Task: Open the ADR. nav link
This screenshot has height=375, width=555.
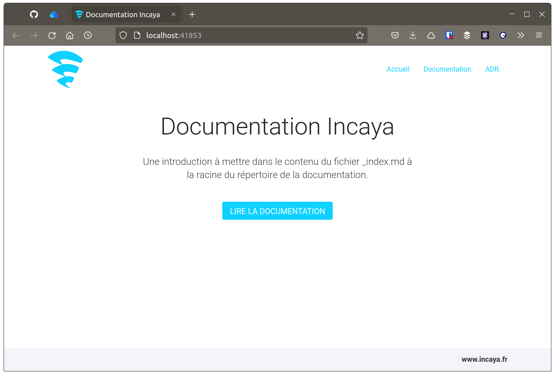Action: click(493, 69)
